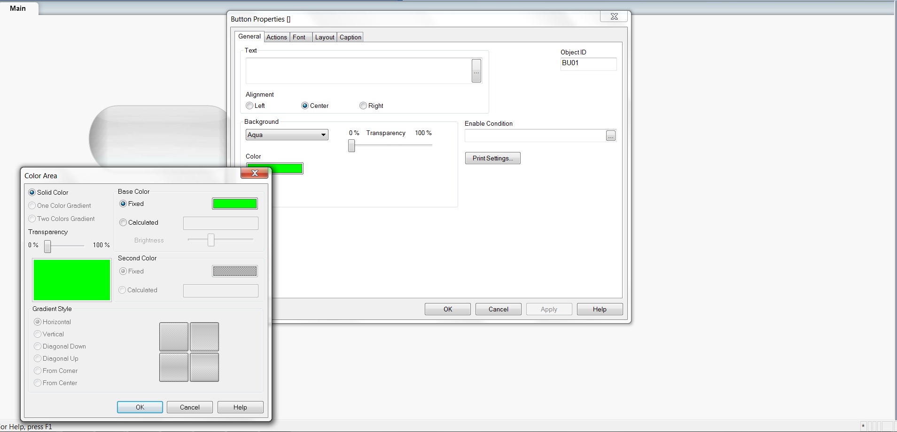Click Base Color calculated expression field
The height and width of the screenshot is (432, 897).
tap(221, 223)
